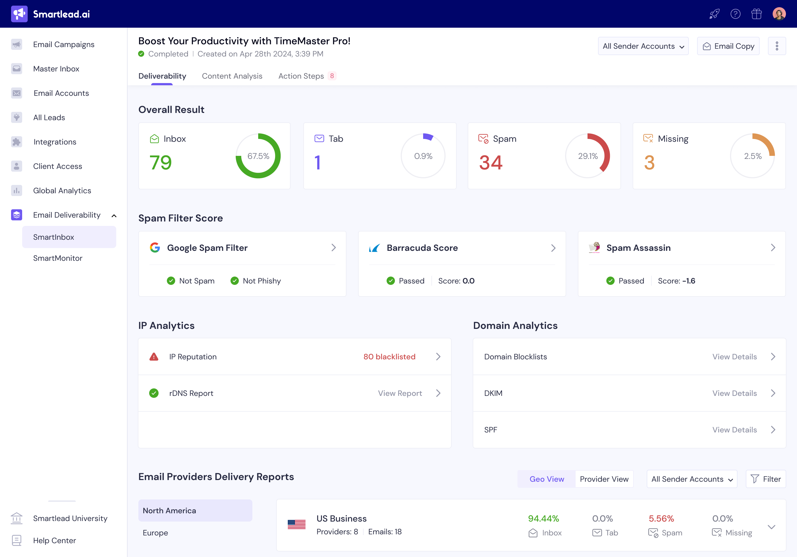
Task: Open the Action Steps tab
Action: (301, 76)
